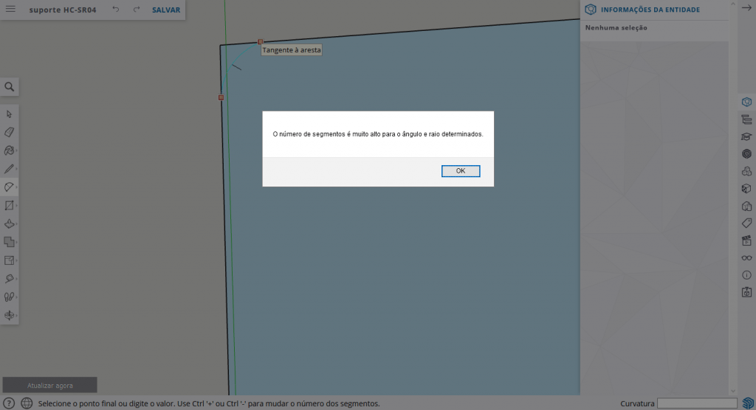Activate the Arc tool
Screen dimensions: 756x410
(9, 187)
